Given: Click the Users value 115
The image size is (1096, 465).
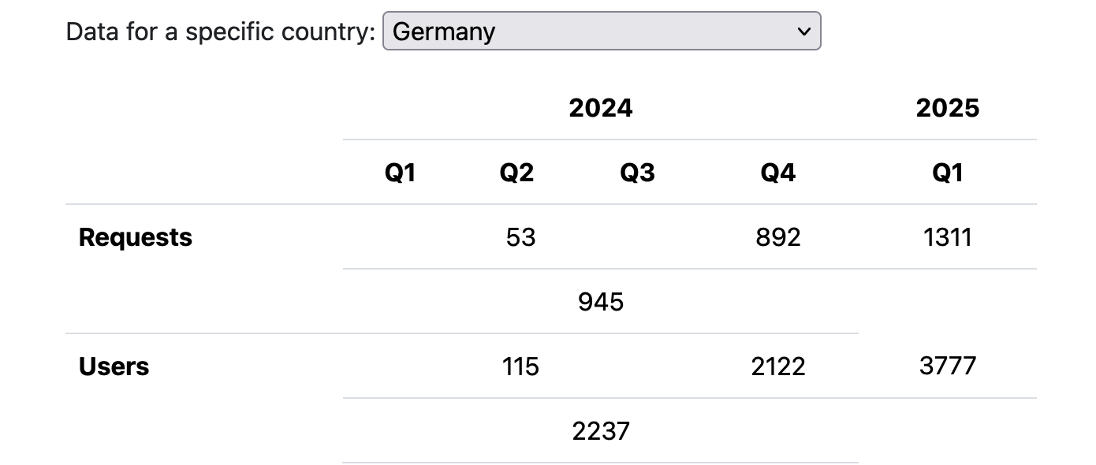Looking at the screenshot, I should click(x=520, y=366).
